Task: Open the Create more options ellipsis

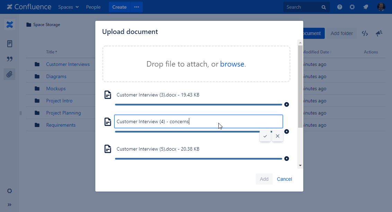Action: [x=137, y=7]
